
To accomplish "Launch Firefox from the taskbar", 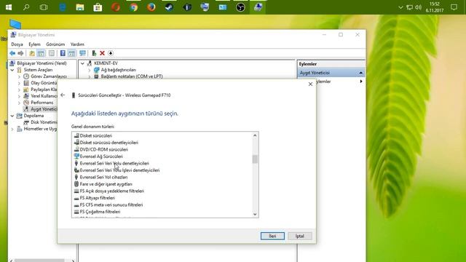I will click(151, 7).
